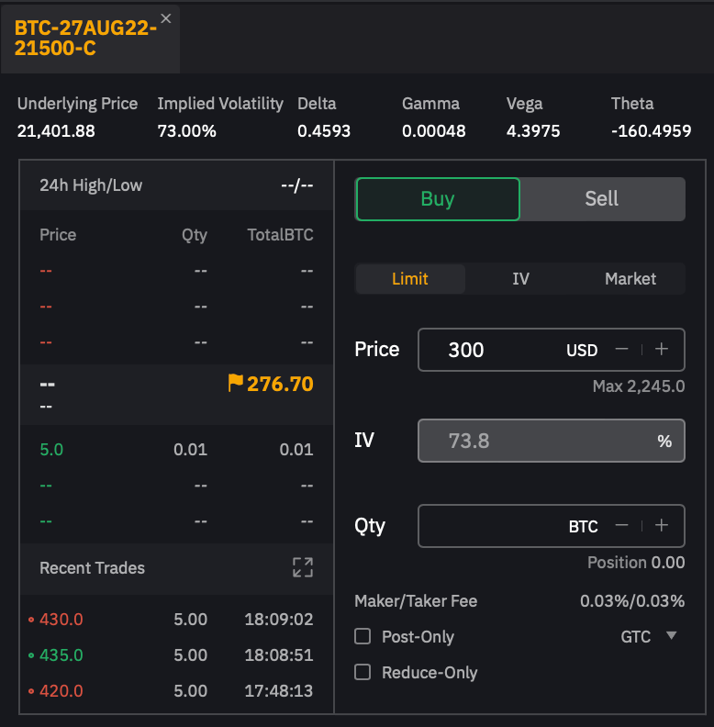Increase Qty using the plus icon
Viewport: 714px width, 727px height.
click(x=661, y=526)
